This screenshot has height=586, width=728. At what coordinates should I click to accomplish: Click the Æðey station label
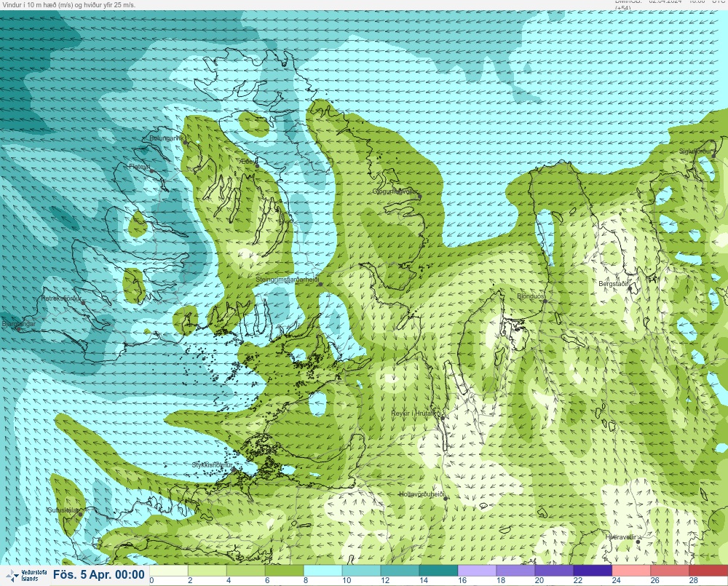(249, 161)
